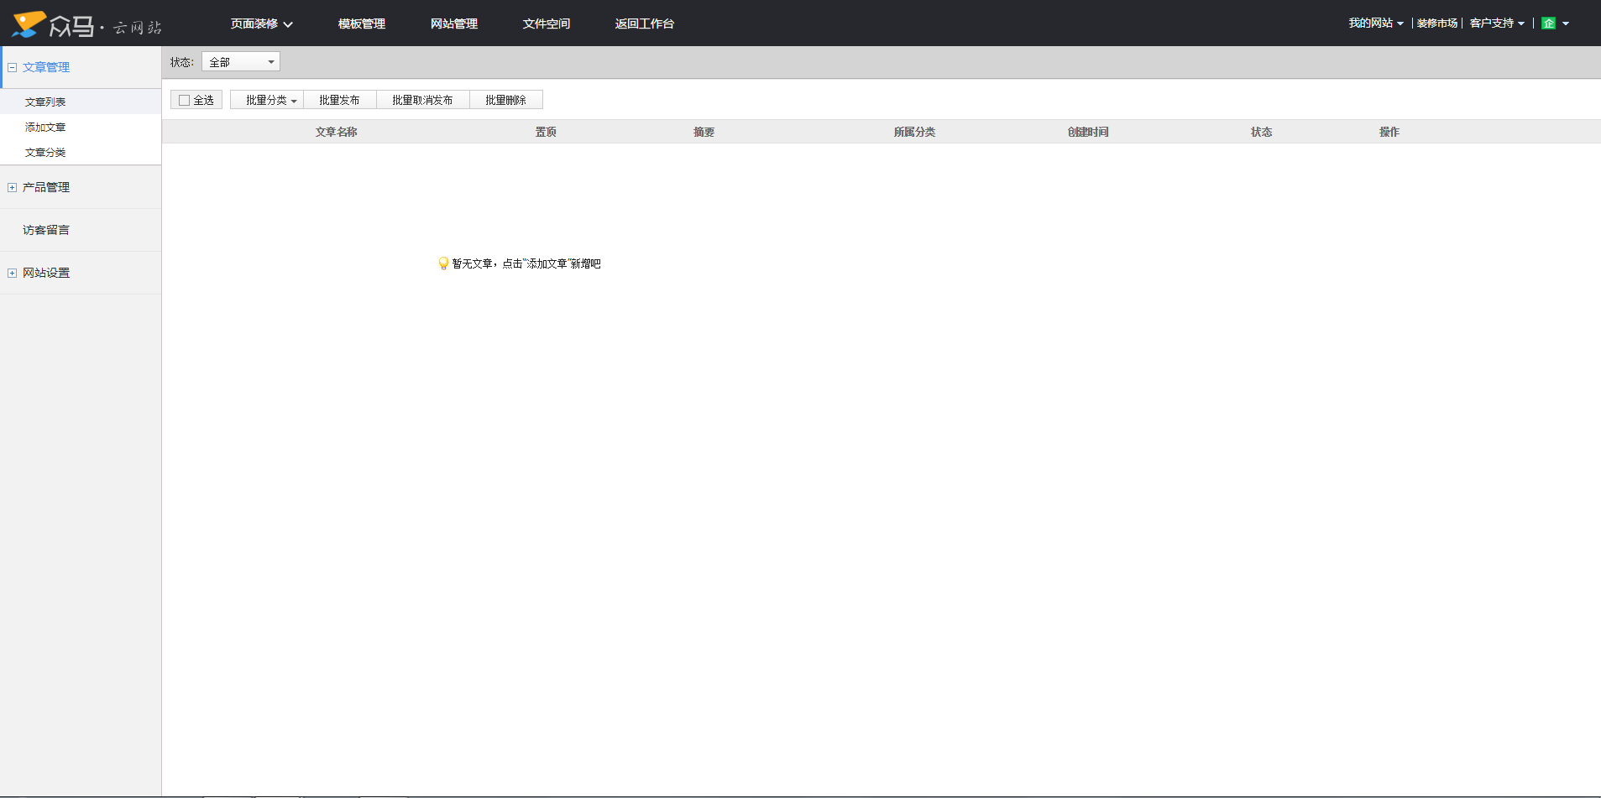Open the green enterprise account icon menu
The height and width of the screenshot is (798, 1601).
(1555, 23)
